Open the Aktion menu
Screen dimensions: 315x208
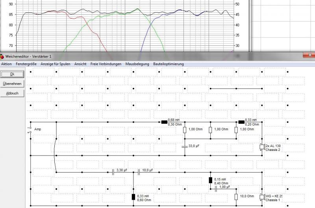(x=6, y=64)
